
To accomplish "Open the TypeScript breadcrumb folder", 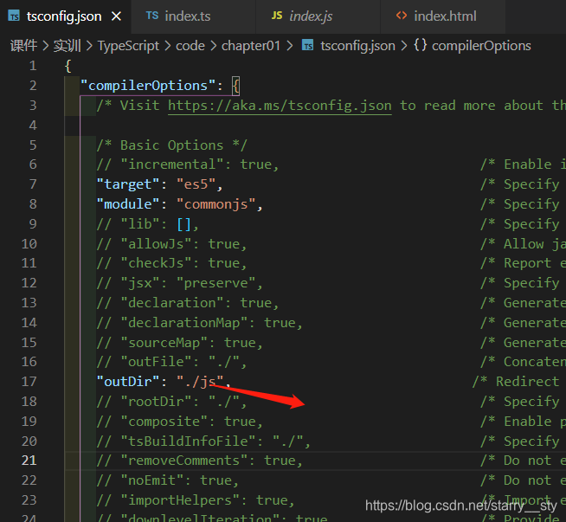I will coord(128,46).
